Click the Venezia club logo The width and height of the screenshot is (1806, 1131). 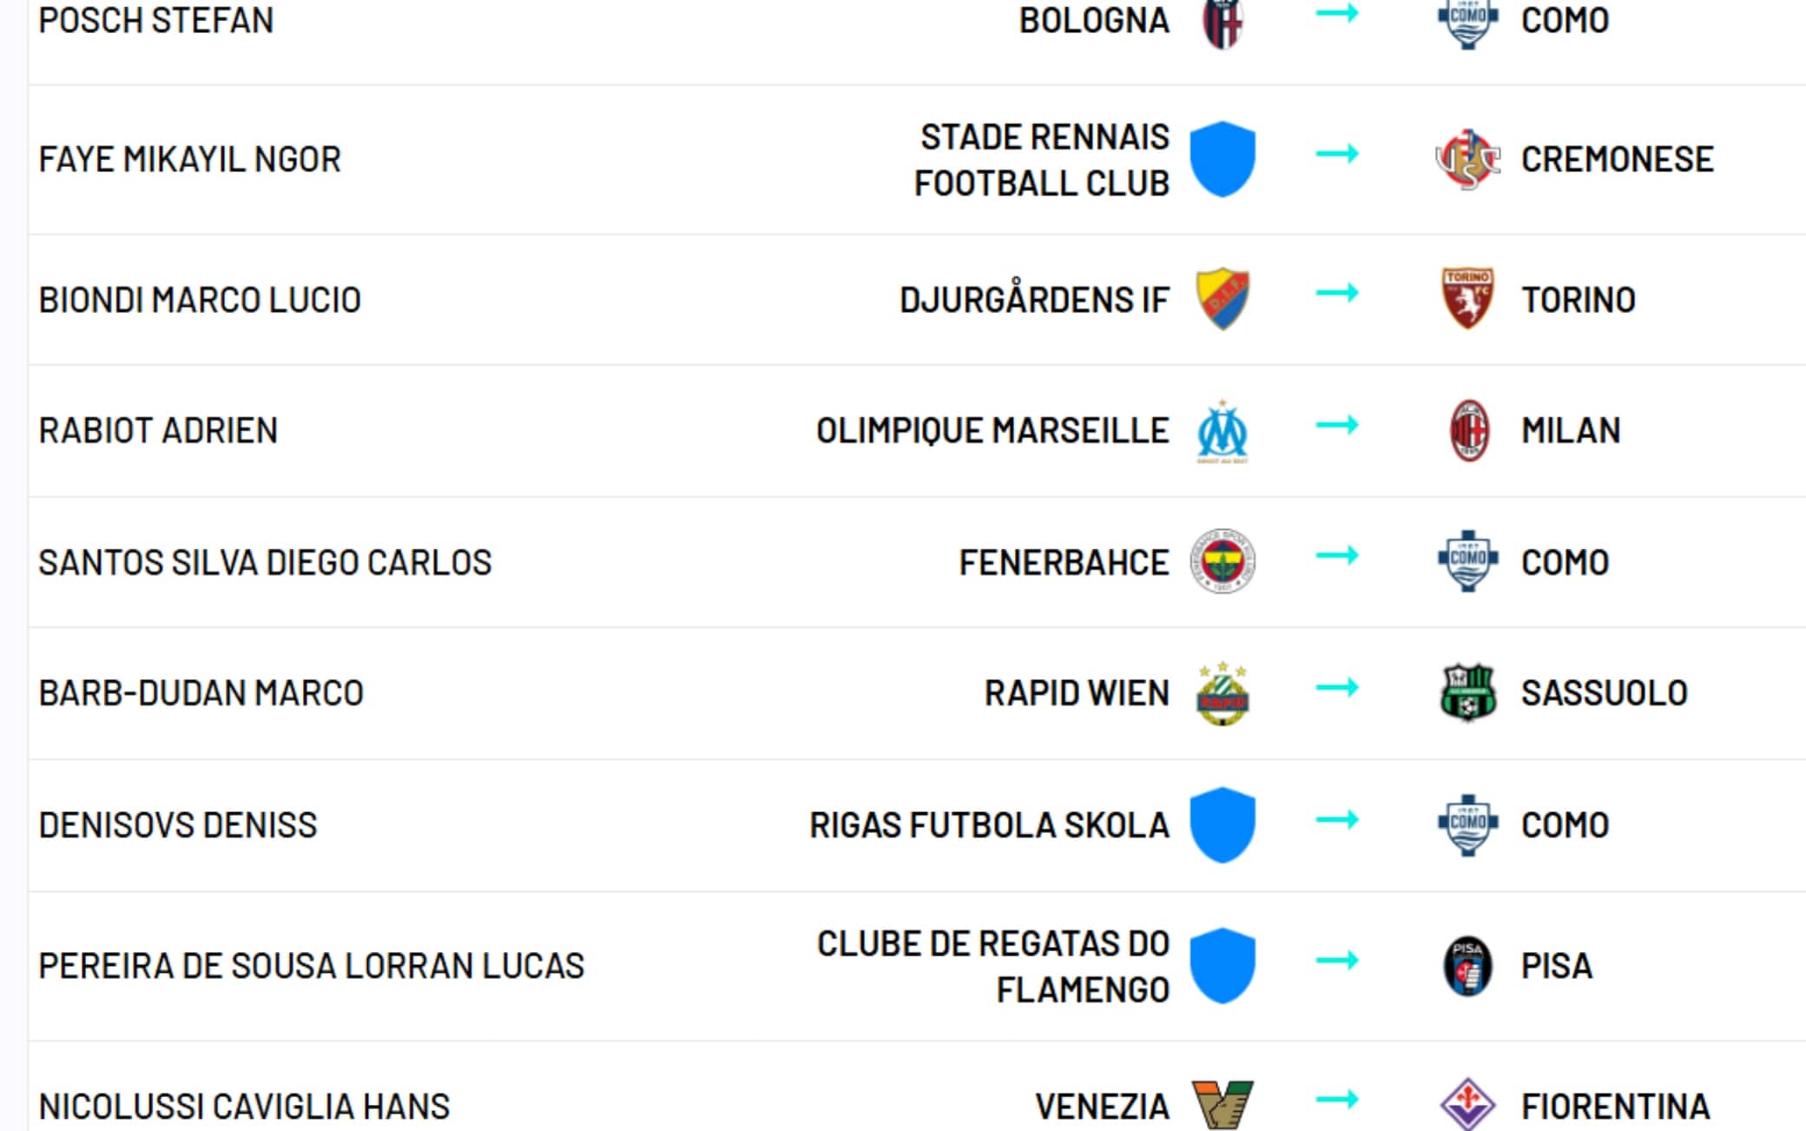(1223, 1105)
